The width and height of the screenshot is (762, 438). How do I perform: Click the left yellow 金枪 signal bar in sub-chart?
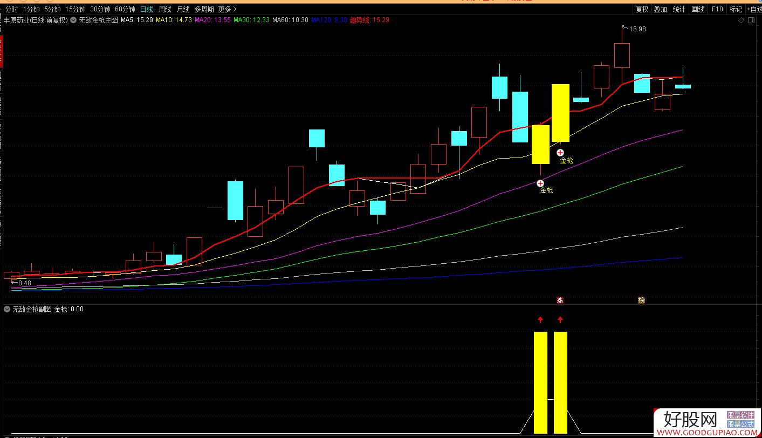tap(540, 382)
